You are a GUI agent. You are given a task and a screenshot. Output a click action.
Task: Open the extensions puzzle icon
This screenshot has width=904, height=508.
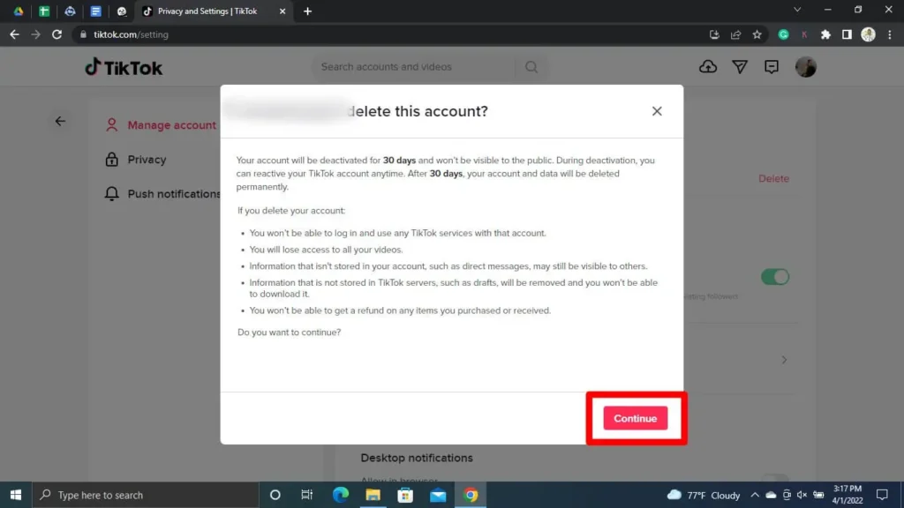tap(825, 34)
